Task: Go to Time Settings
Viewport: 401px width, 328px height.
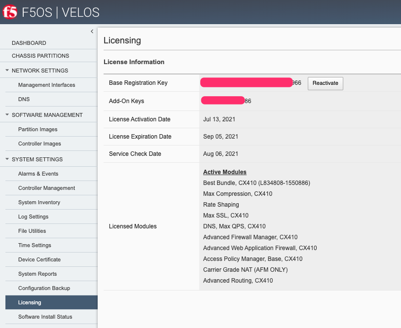Action: [x=35, y=246]
